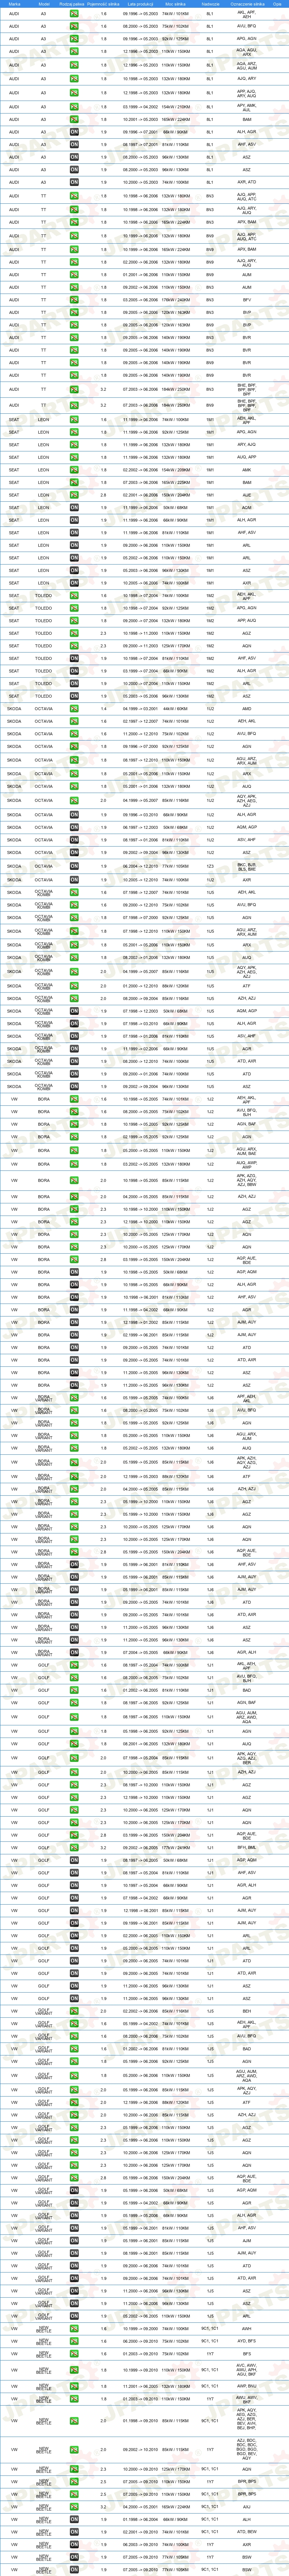Click the Pojemność silnika column header
This screenshot has width=289, height=2576.
click(103, 4)
